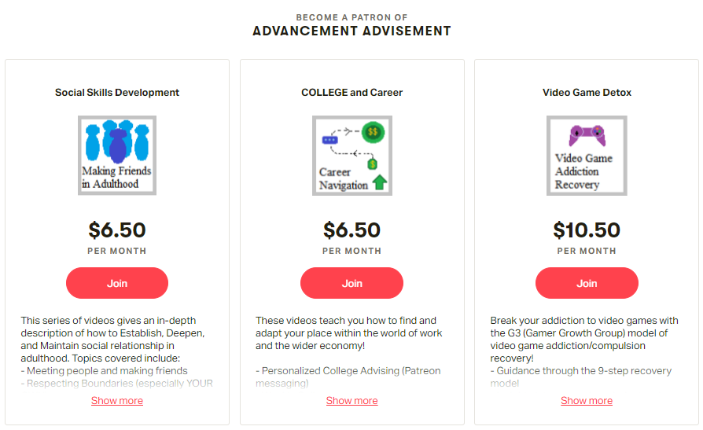Click the Social Skills $6.50 price
This screenshot has width=703, height=430.
(117, 230)
